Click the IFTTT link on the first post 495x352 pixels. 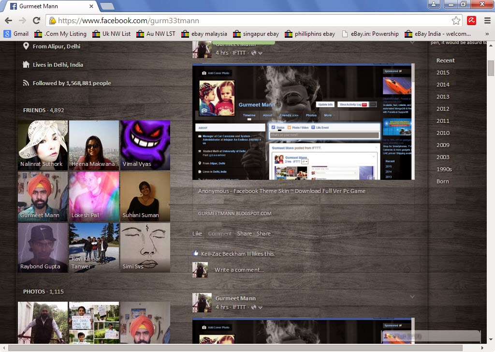(x=239, y=53)
